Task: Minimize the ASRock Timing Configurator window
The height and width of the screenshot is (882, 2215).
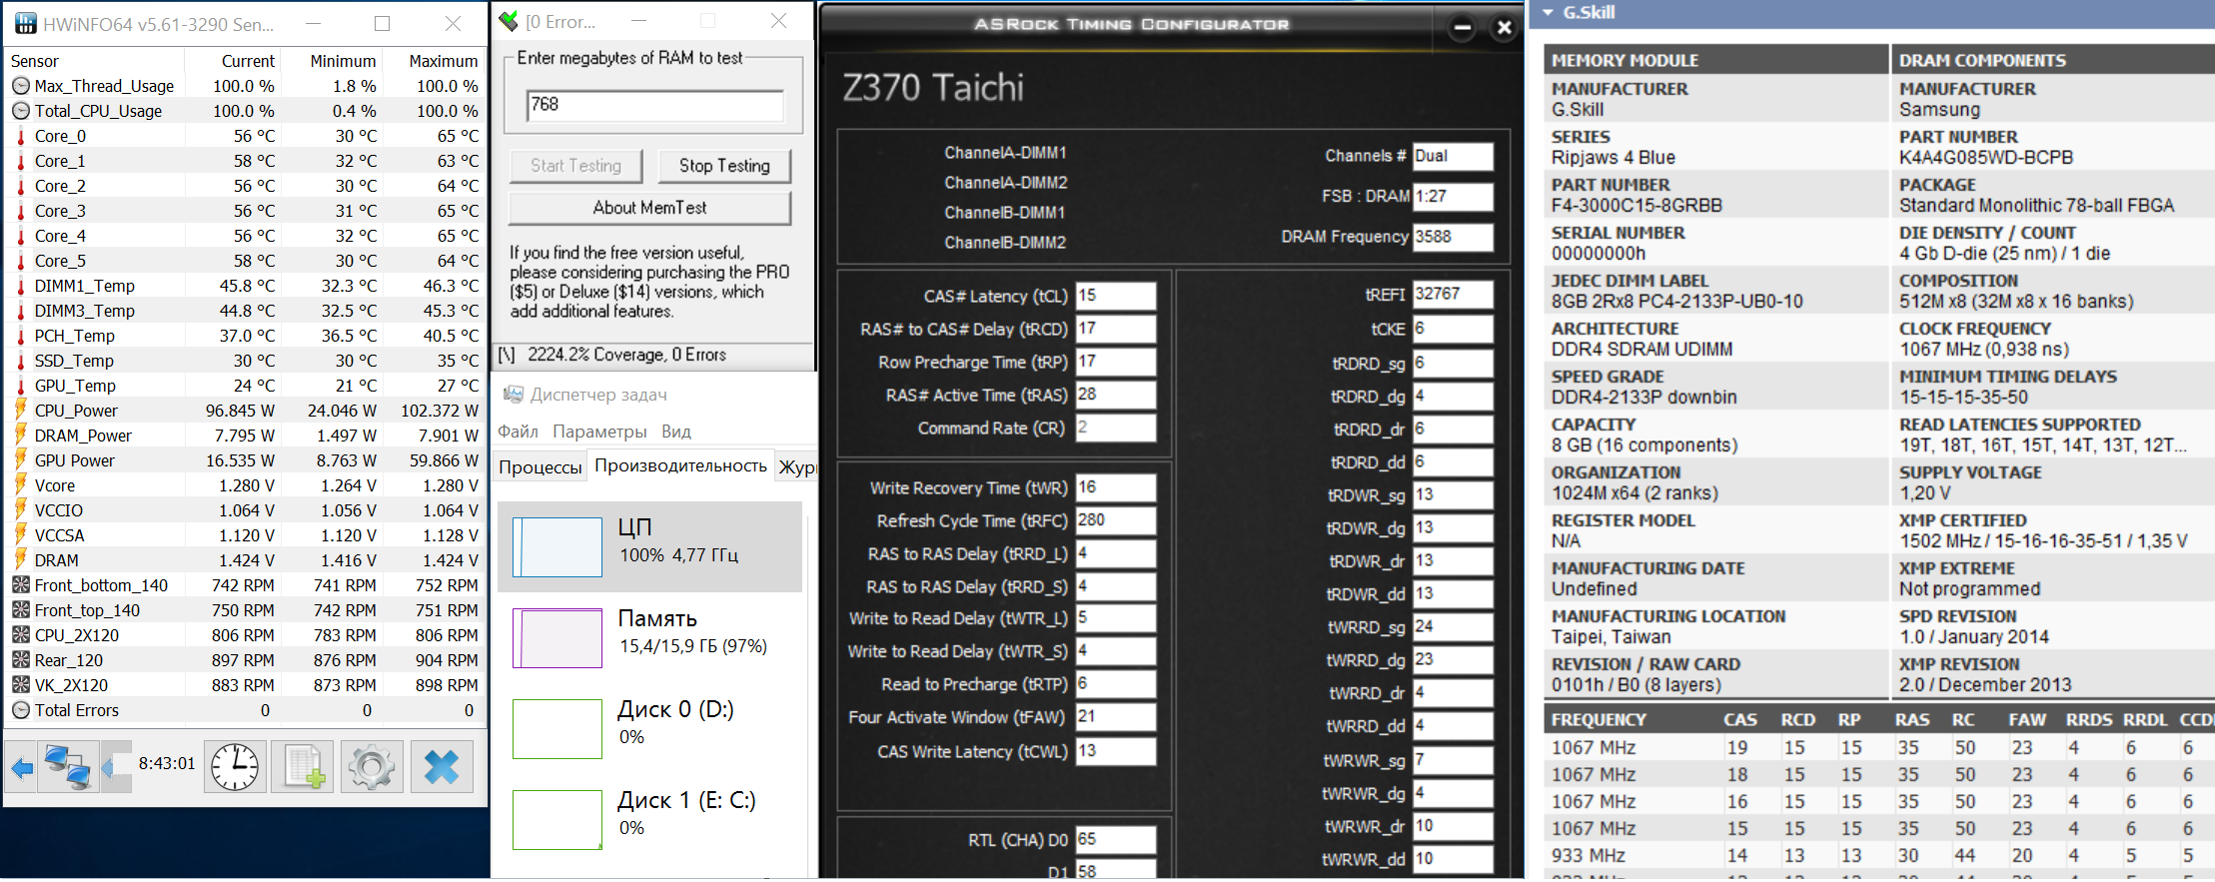Action: (1463, 27)
